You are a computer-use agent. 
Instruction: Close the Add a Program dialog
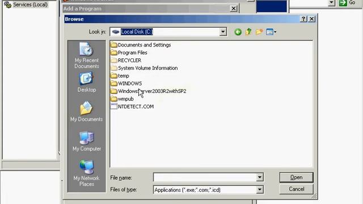(233, 8)
